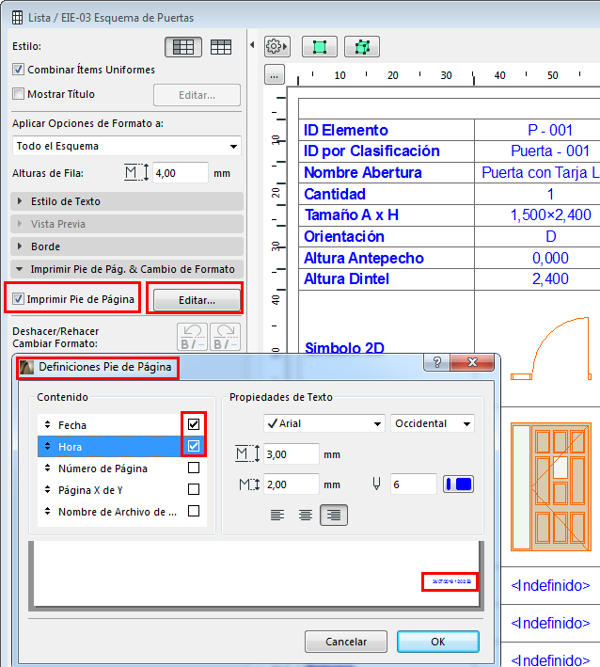Click the pen icon beside value 6
The image size is (600, 667).
tap(376, 484)
